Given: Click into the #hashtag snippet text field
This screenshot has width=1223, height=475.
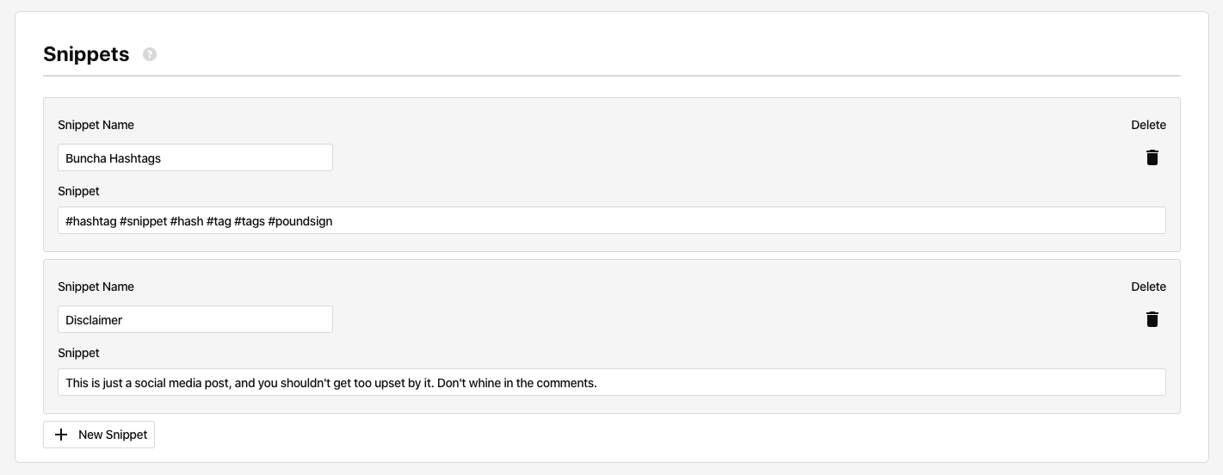Looking at the screenshot, I should 612,220.
